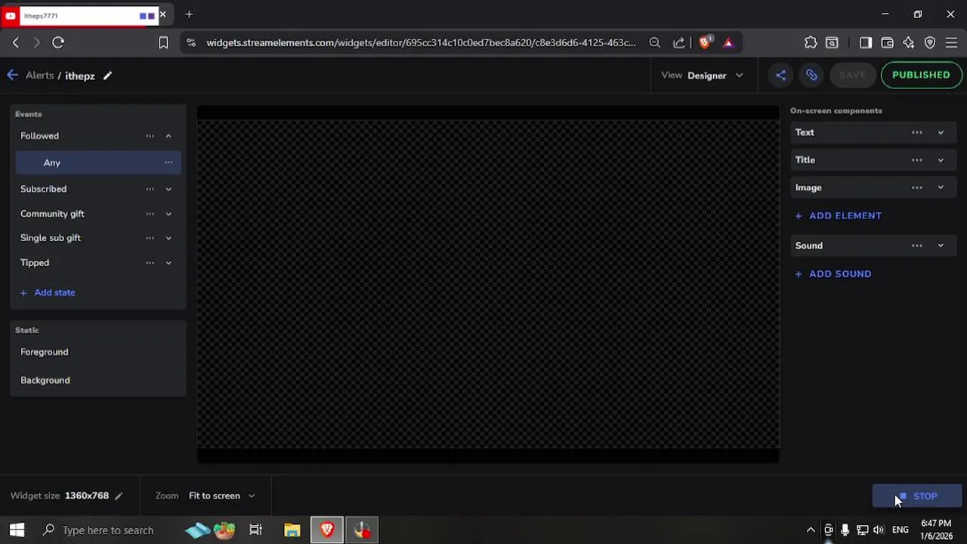Open the three-dot menu for the Sound component
The image size is (967, 544).
coord(916,246)
